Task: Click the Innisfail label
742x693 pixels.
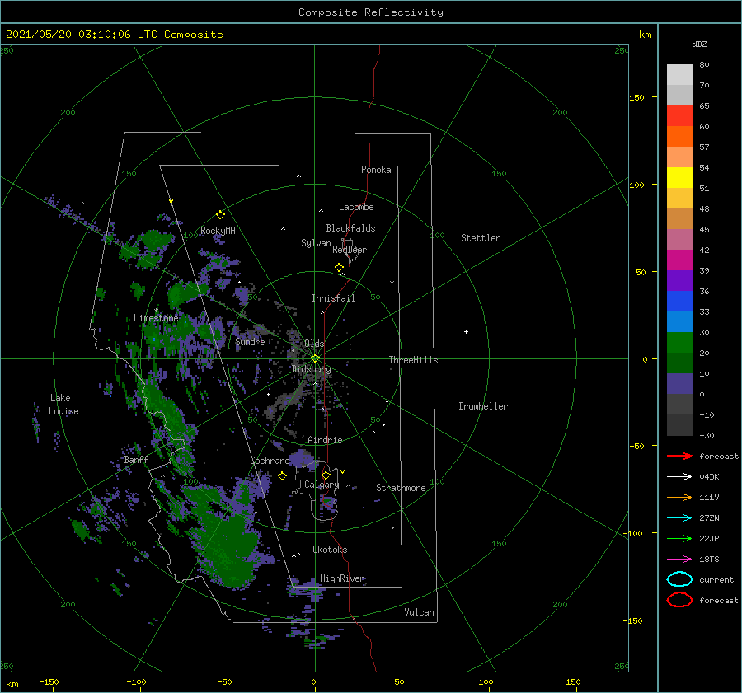Action: [x=333, y=298]
